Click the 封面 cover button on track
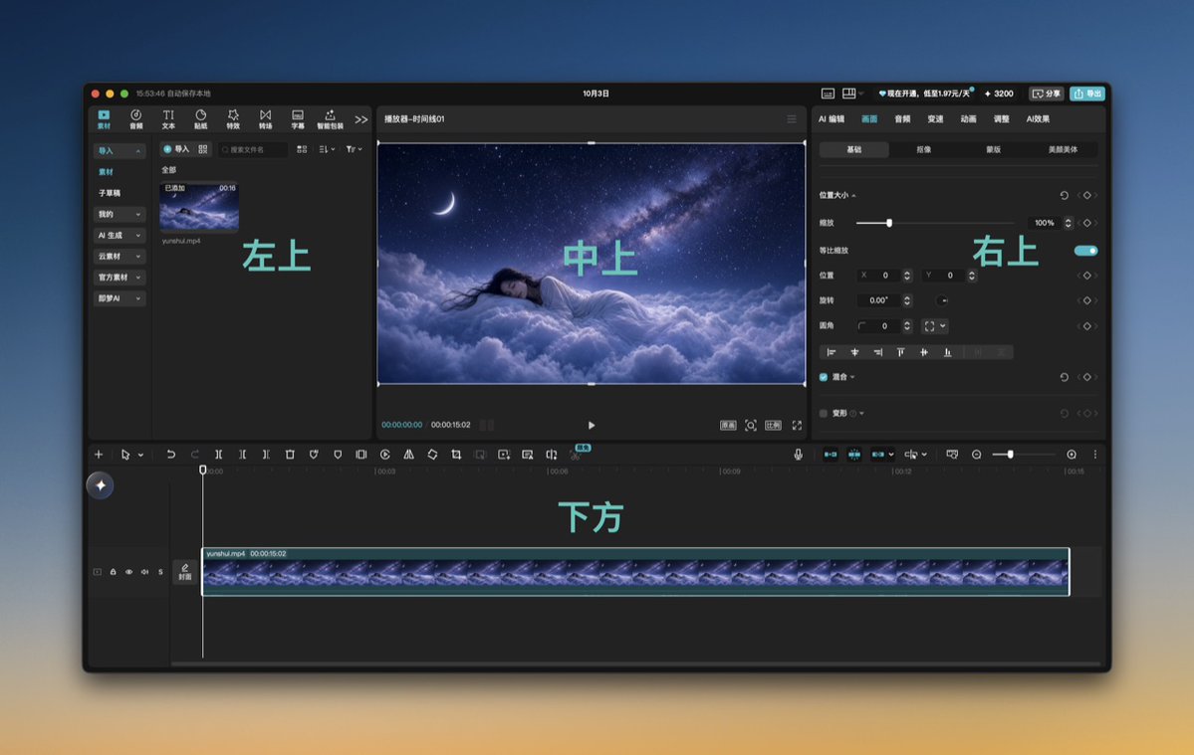 click(x=185, y=572)
